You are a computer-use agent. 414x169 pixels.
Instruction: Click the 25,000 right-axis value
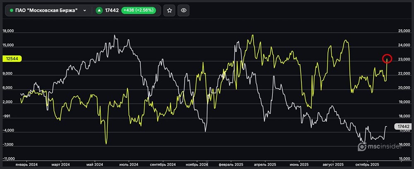(404, 31)
